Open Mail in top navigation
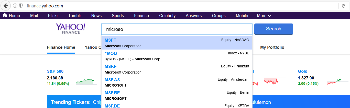The image size is (350, 108). (34, 16)
